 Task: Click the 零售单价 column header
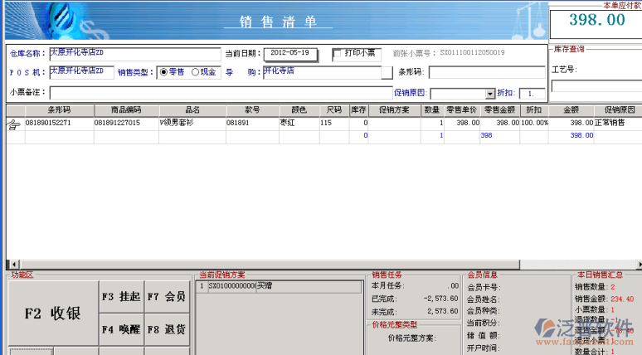pos(460,109)
